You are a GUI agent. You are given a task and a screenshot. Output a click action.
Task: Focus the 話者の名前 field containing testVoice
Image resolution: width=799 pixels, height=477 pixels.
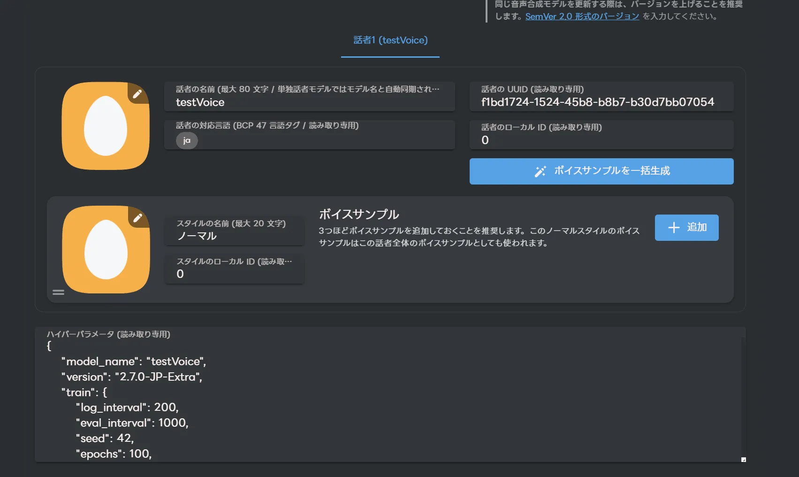coord(309,102)
